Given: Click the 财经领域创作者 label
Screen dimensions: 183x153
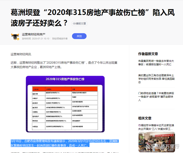Looking at the screenshot, I should tap(60, 39).
